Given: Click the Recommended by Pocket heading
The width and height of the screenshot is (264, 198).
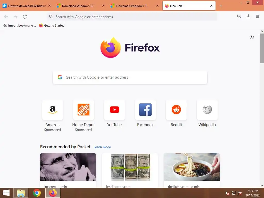Looking at the screenshot, I should point(65,147).
